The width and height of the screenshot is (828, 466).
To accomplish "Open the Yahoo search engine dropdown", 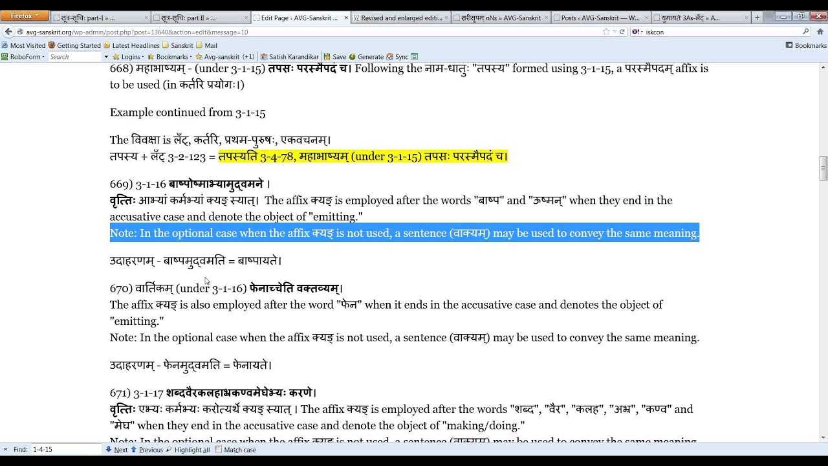I will [637, 31].
